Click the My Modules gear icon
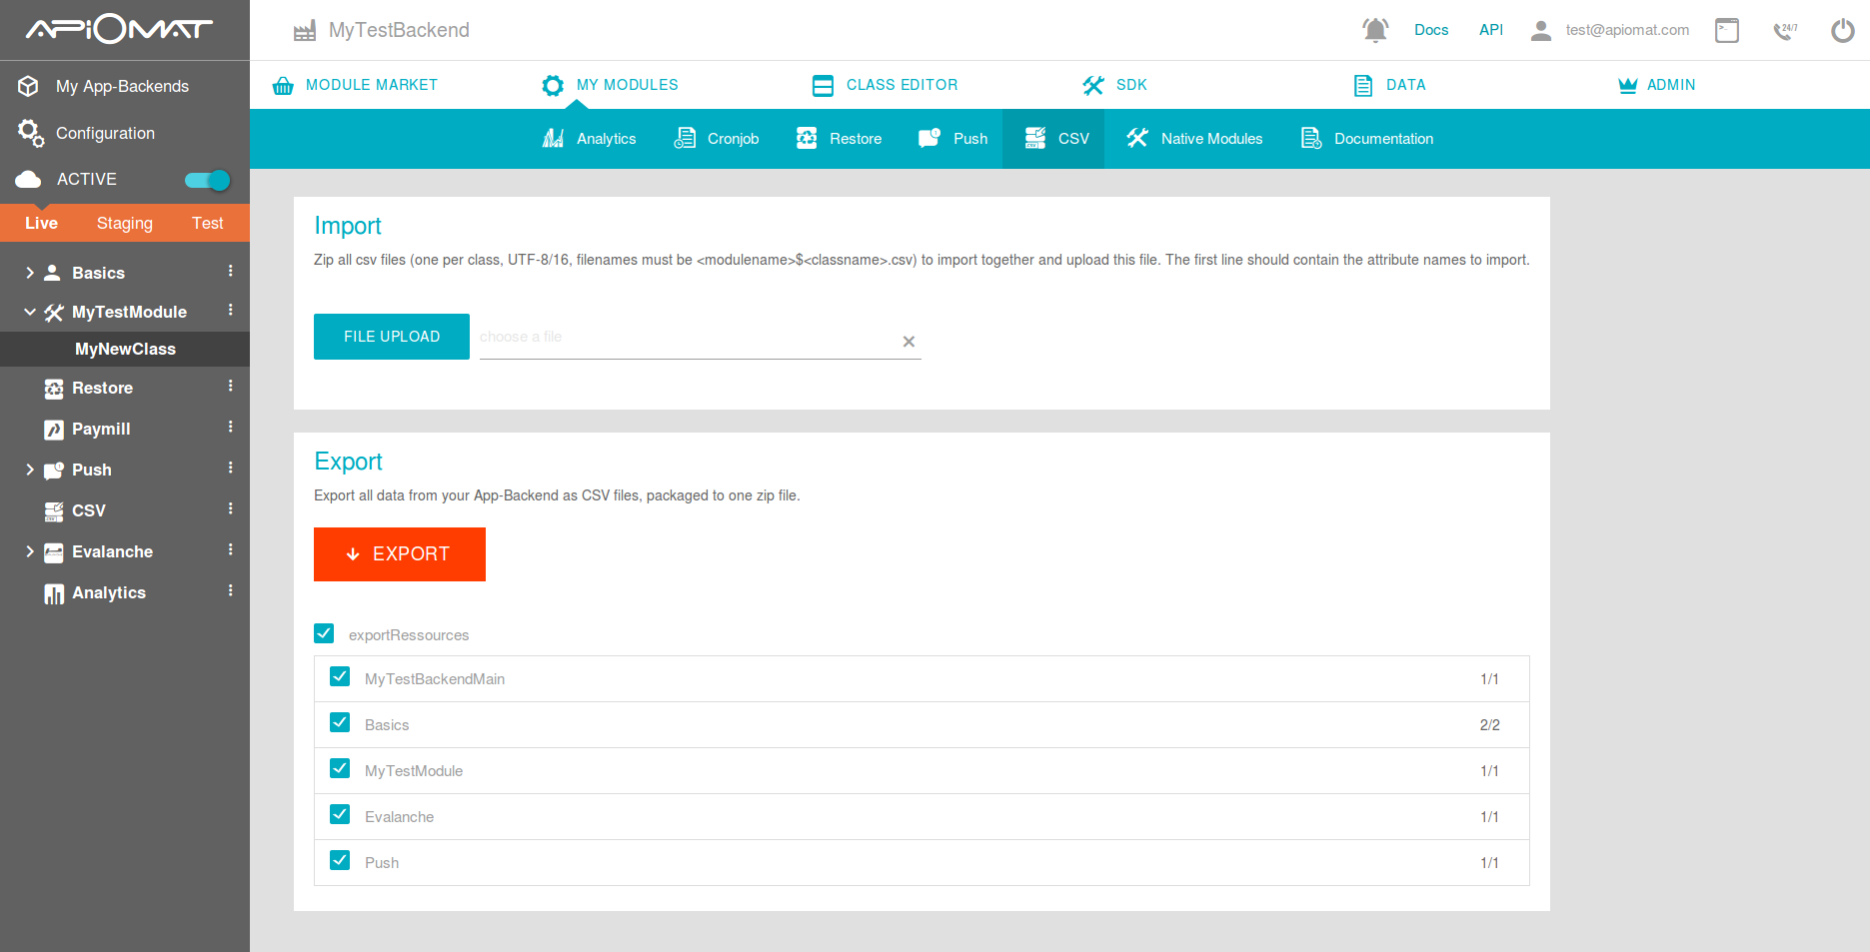1870x952 pixels. (x=553, y=86)
